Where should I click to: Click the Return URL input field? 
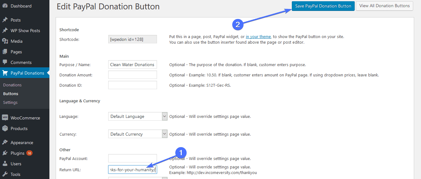pos(132,169)
